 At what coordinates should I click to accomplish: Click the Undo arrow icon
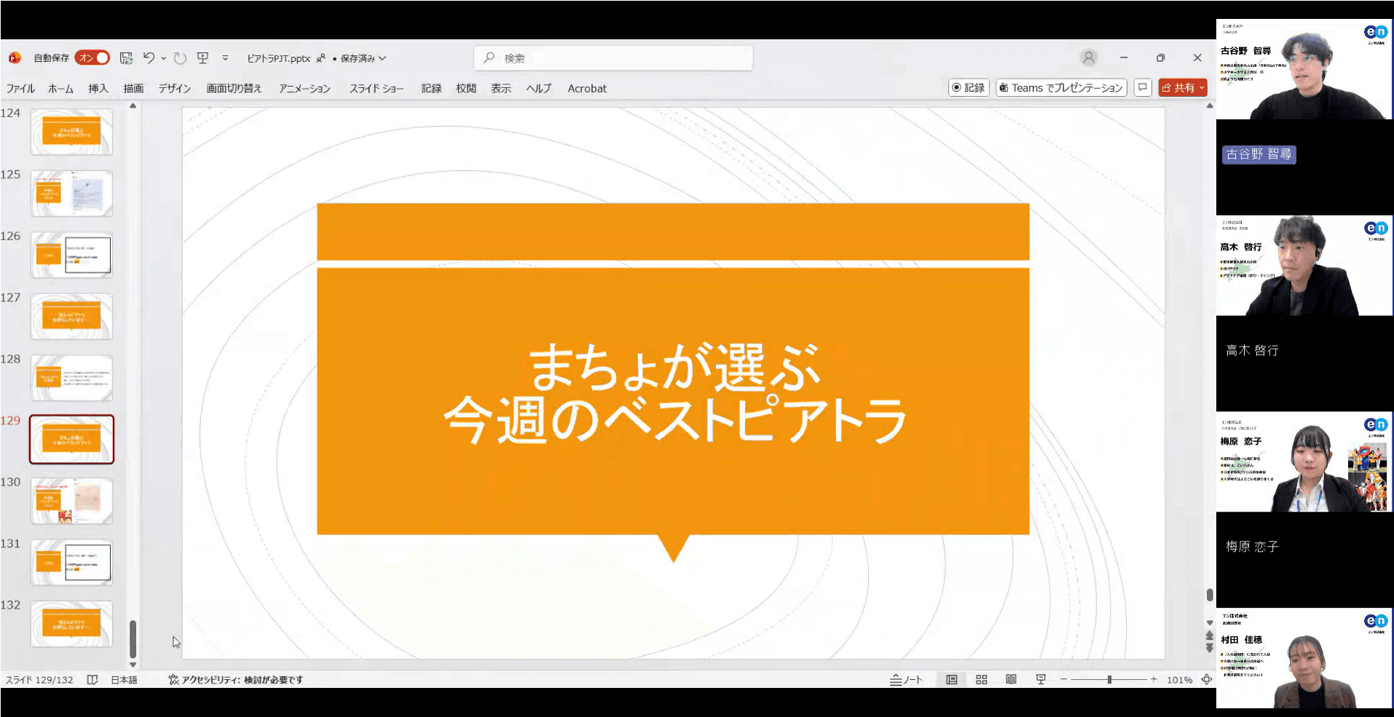tap(149, 58)
